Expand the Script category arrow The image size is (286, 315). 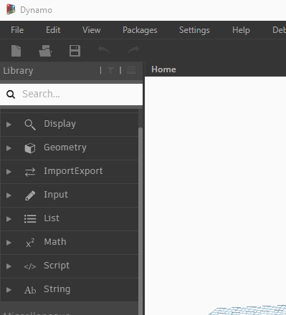click(9, 266)
